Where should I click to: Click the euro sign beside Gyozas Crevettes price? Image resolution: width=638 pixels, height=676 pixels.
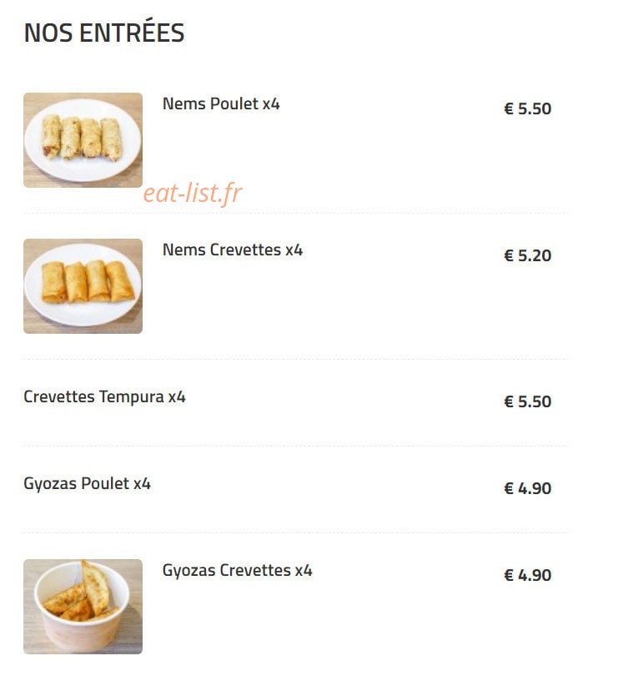[x=509, y=575]
